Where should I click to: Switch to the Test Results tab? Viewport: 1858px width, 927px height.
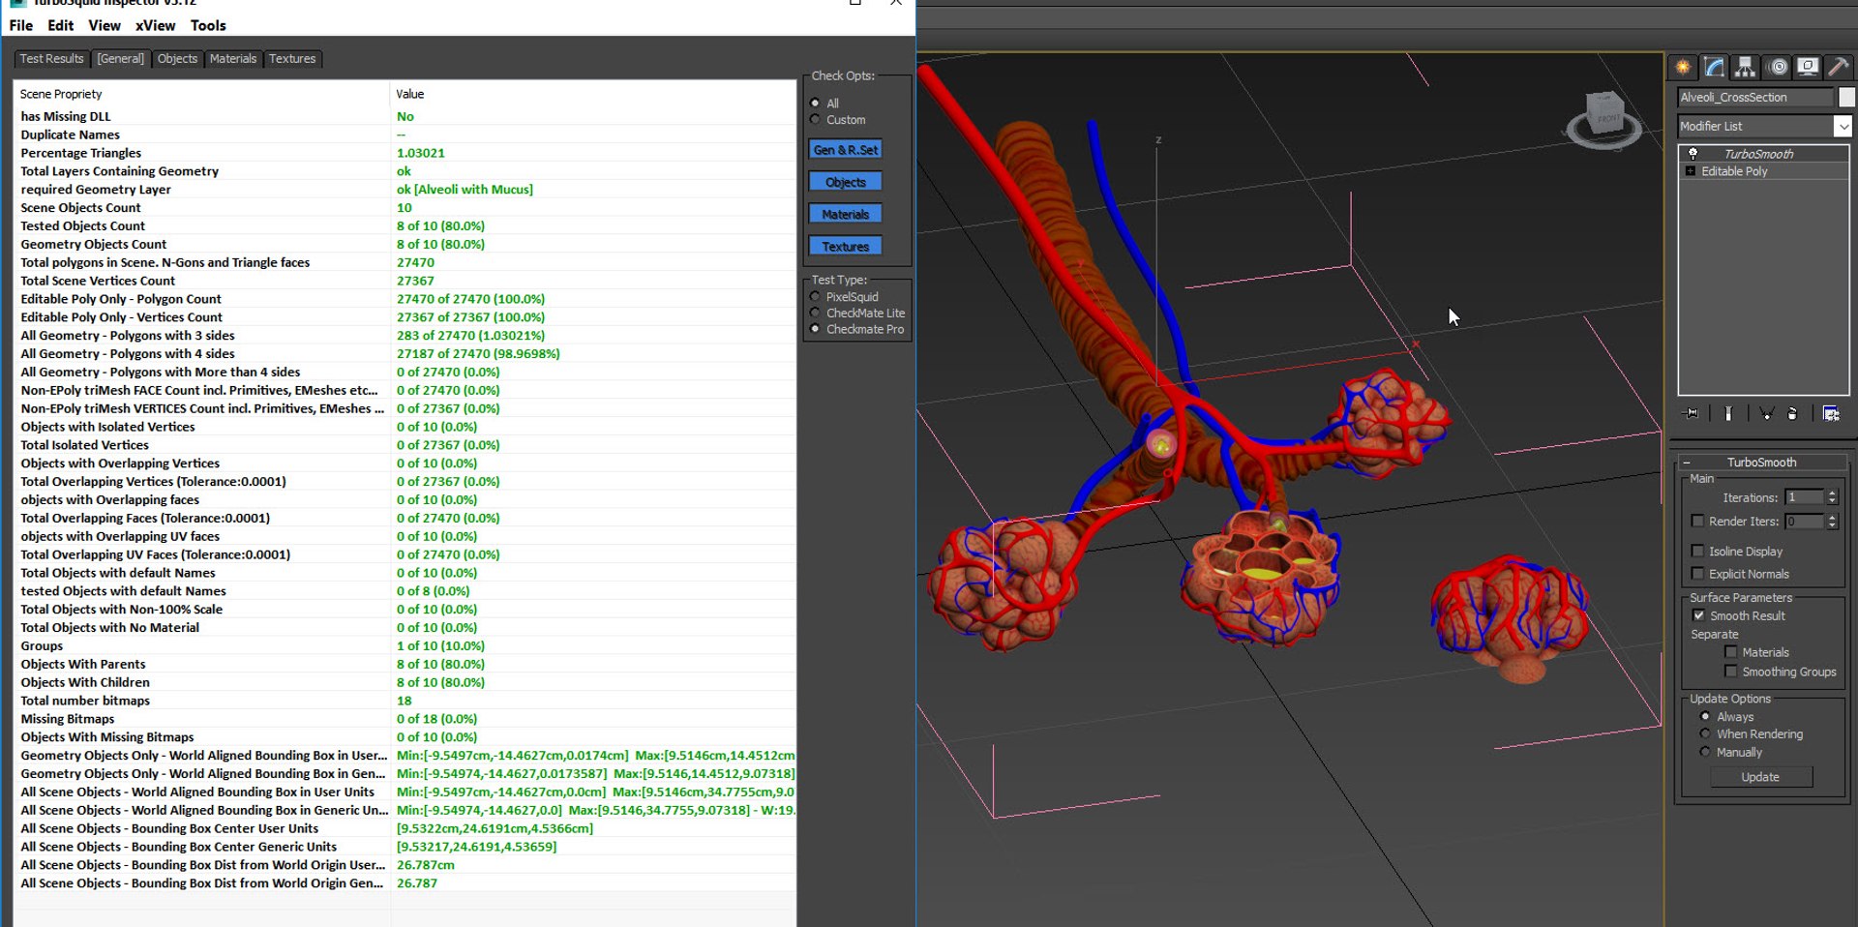(51, 59)
